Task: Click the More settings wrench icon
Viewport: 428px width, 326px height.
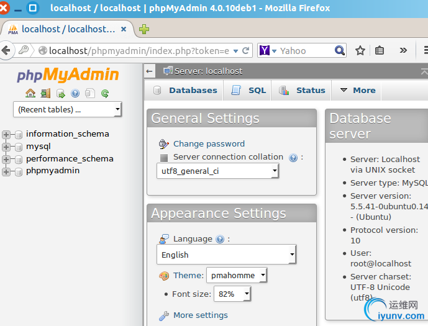Action: pyautogui.click(x=164, y=315)
